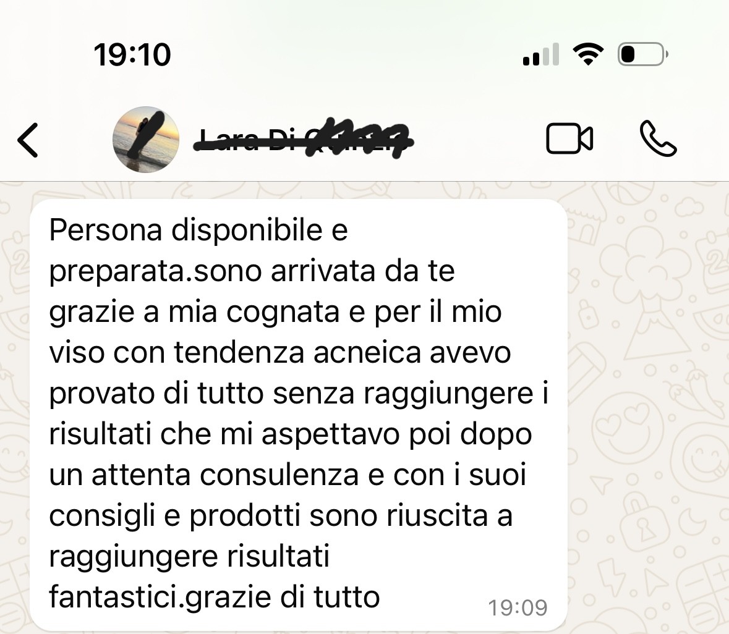Click the heart-eyes smiley doodle in wallpaper
Screen dimensions: 729x634
[x=629, y=426]
